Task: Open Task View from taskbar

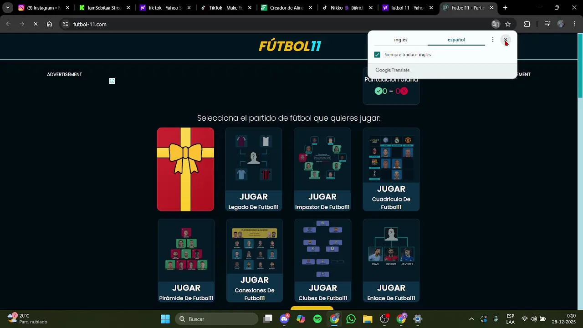Action: 268,319
